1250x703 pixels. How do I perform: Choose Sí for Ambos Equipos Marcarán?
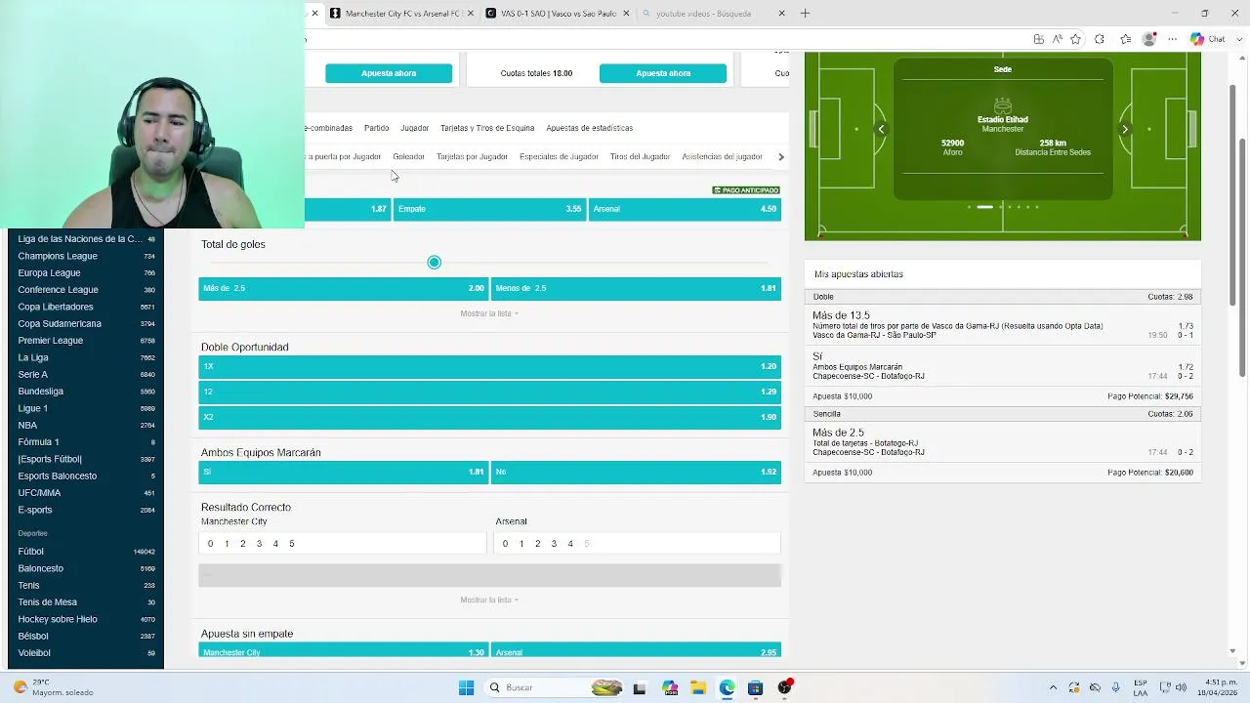[x=343, y=472]
